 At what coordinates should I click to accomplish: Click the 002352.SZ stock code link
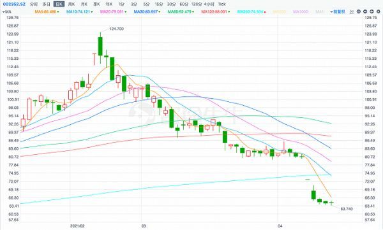tap(14, 4)
